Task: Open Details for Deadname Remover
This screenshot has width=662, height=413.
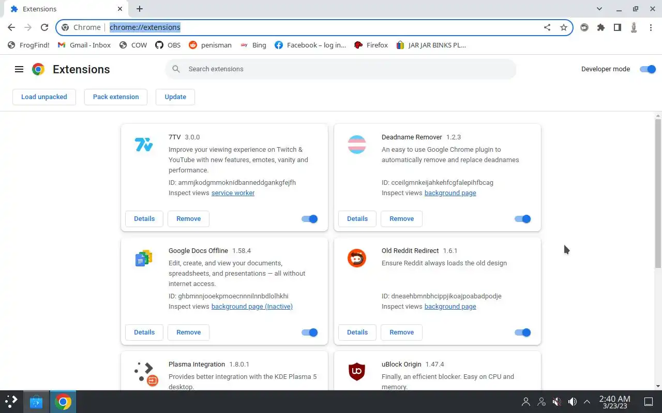Action: coord(357,219)
